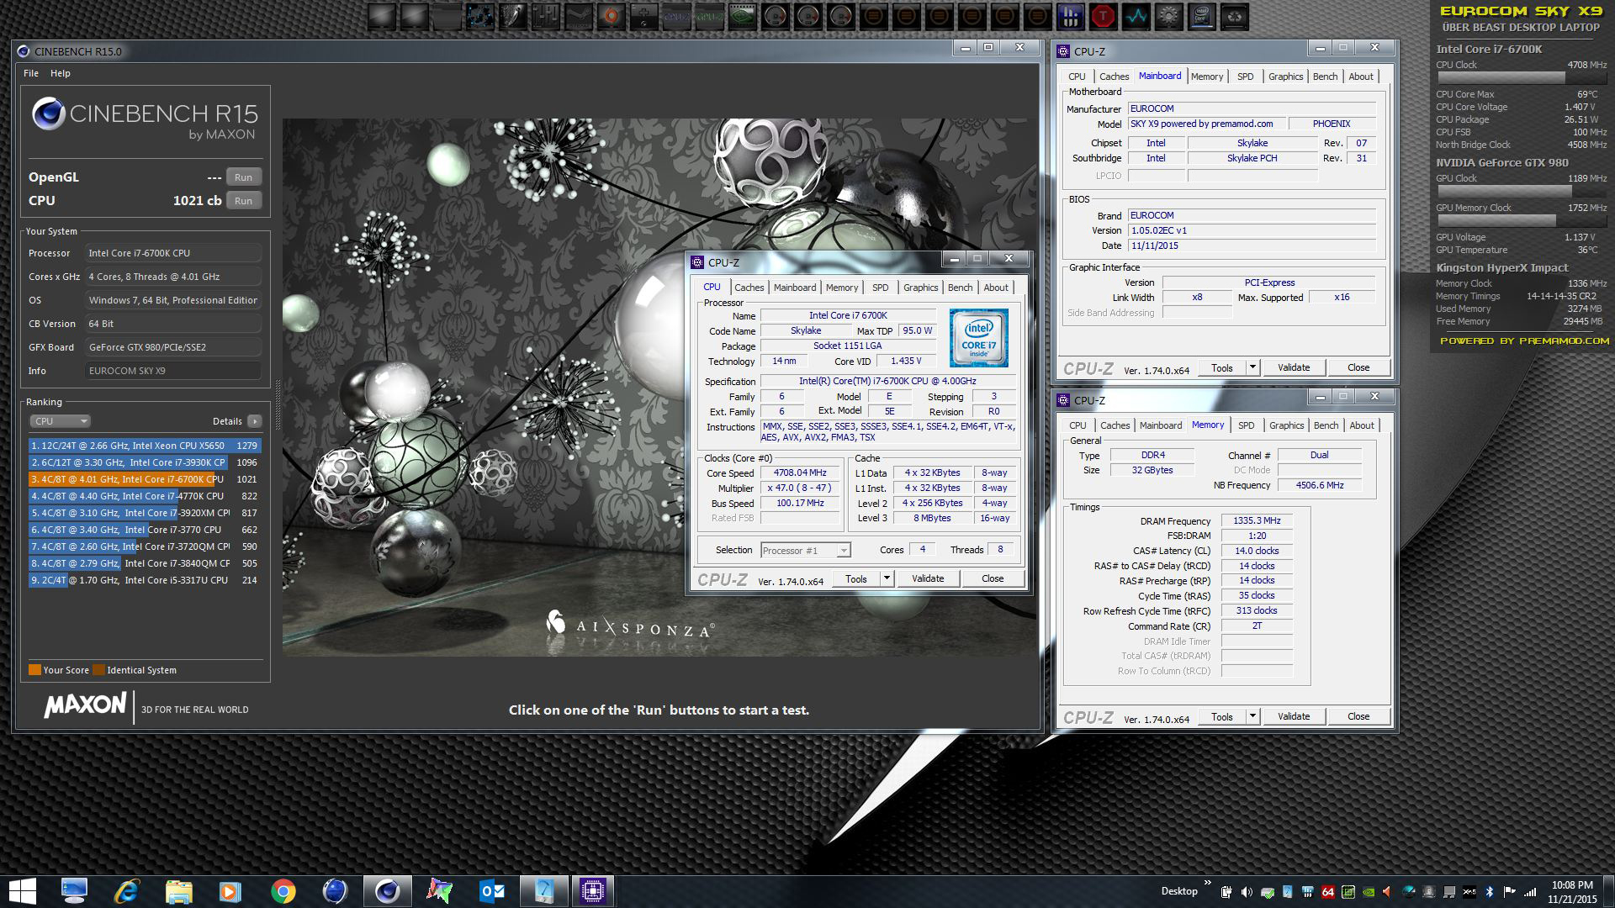Click the Intel Core dock icon

click(1201, 17)
